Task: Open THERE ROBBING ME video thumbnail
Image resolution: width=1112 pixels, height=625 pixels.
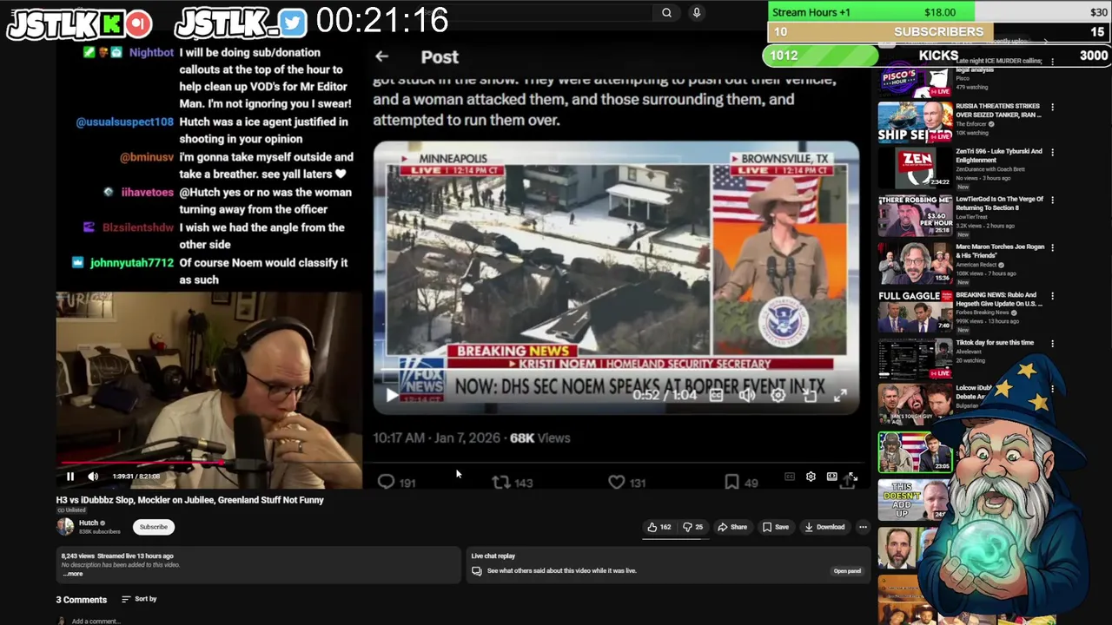Action: pyautogui.click(x=915, y=216)
